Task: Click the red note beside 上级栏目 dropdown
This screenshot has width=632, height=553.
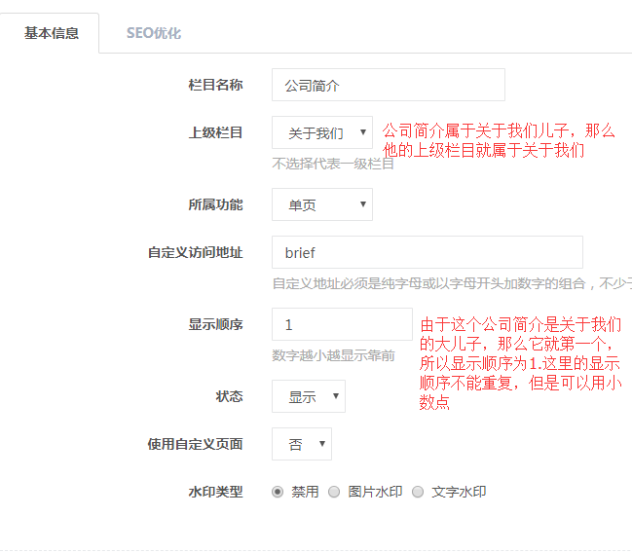Action: pyautogui.click(x=497, y=140)
